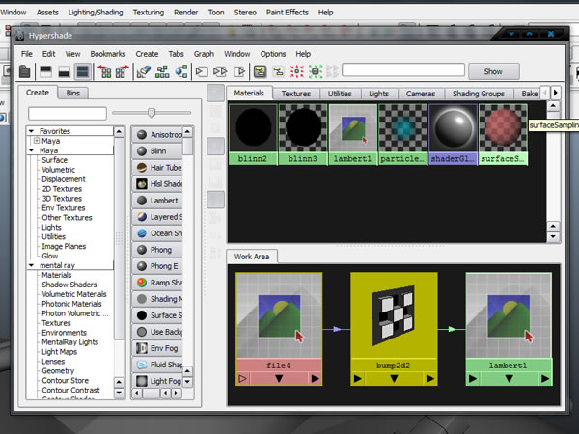579x434 pixels.
Task: Switch to the Textures tab
Action: pyautogui.click(x=296, y=94)
